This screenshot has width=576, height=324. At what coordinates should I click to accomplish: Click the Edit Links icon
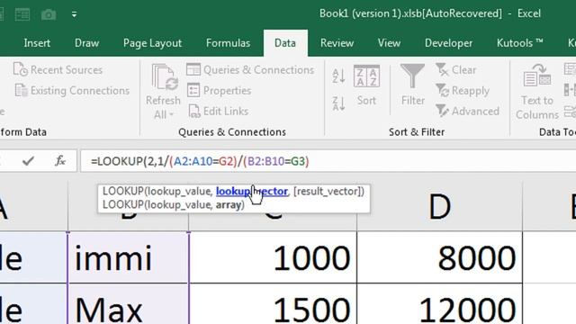pos(194,111)
